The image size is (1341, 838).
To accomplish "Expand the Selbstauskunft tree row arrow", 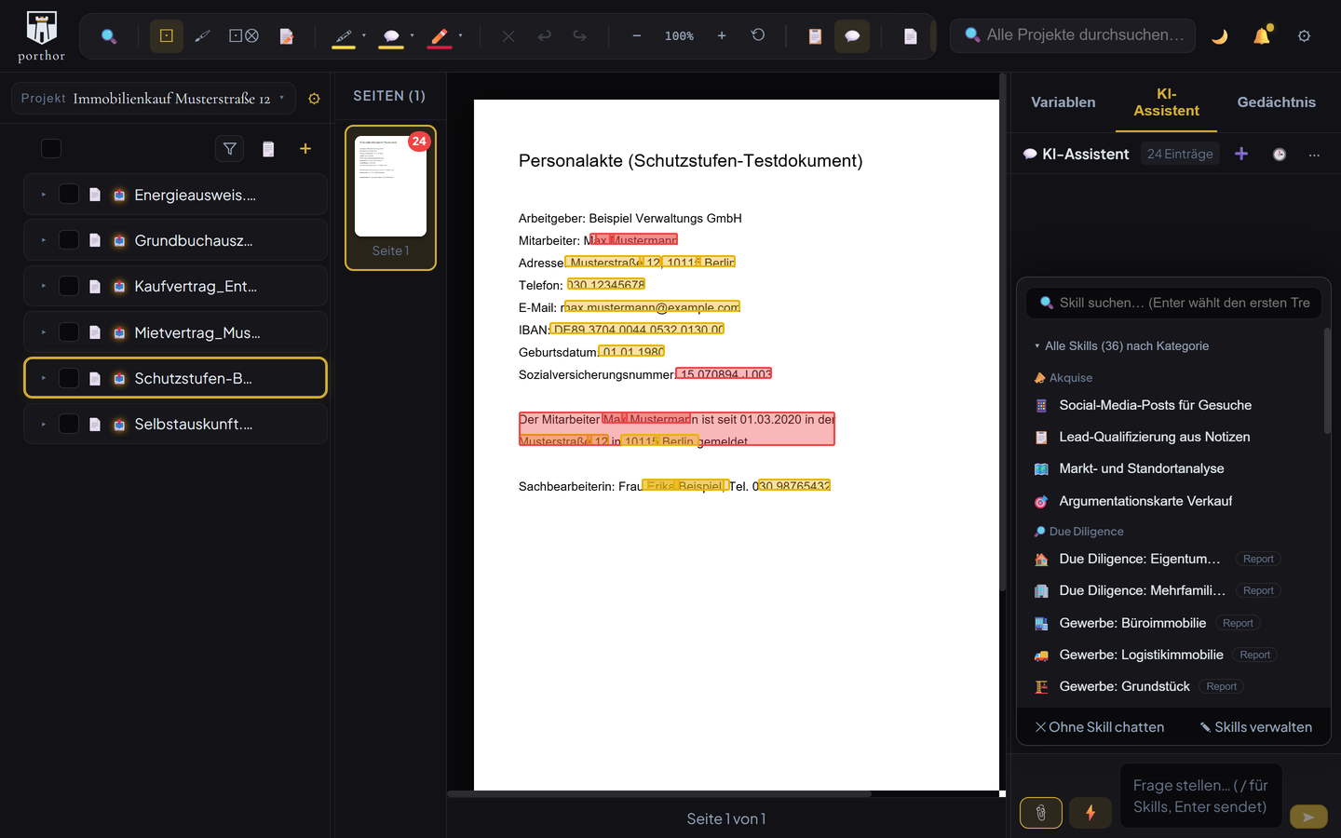I will coord(43,424).
